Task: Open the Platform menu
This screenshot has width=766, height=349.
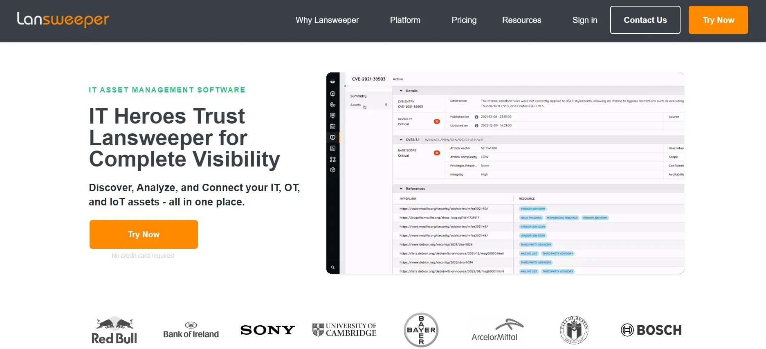Action: pos(405,20)
